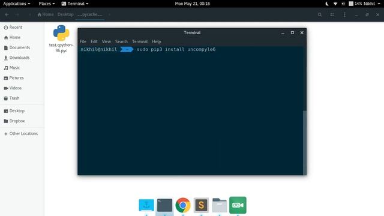The width and height of the screenshot is (384, 216).
Task: Click the command line text in Terminal
Action: [176, 49]
